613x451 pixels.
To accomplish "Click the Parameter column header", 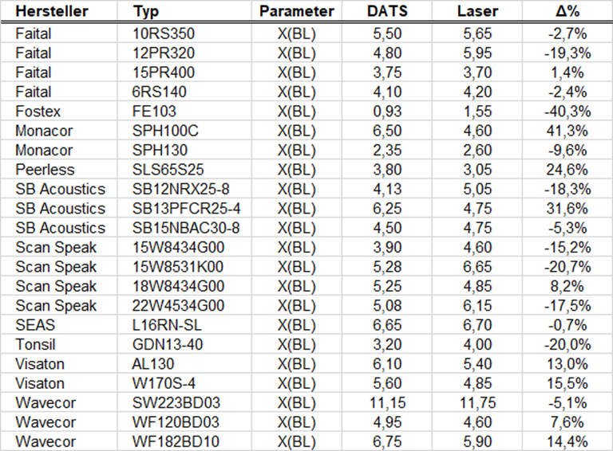I will (297, 11).
